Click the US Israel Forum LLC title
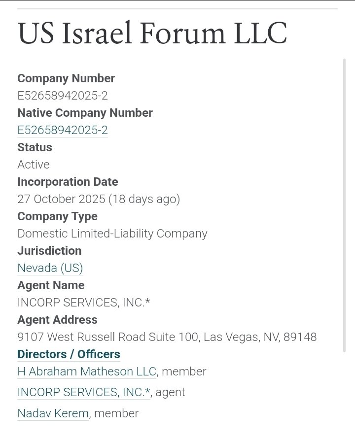This screenshot has height=439, width=355. pos(152,34)
